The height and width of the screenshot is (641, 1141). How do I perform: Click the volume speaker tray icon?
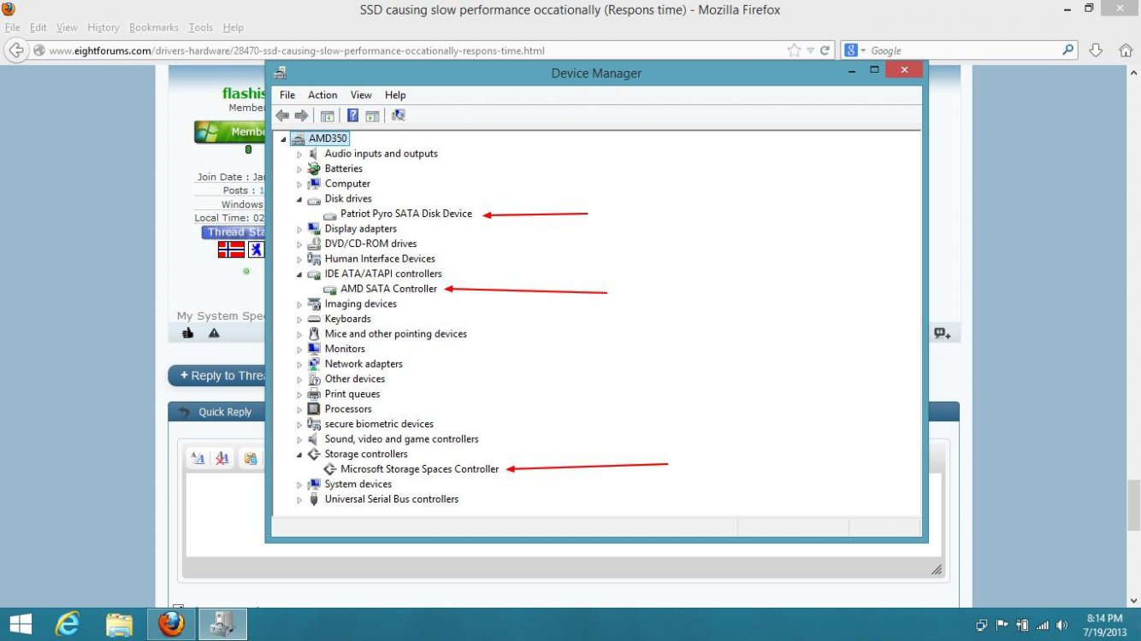coord(1062,625)
